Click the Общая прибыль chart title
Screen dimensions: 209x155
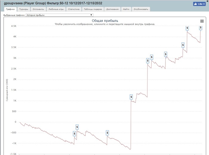click(x=105, y=21)
